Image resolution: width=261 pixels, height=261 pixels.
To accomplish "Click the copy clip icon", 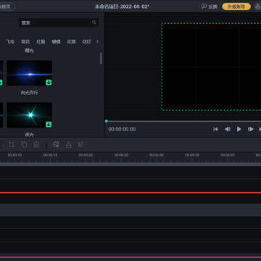I will [24, 144].
